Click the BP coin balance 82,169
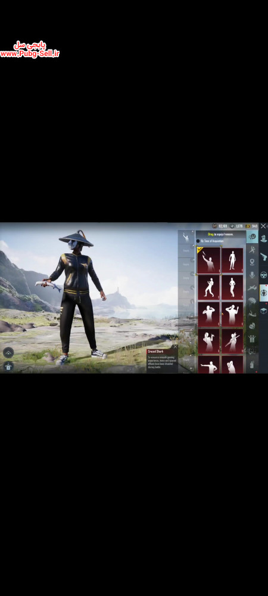 pos(220,226)
